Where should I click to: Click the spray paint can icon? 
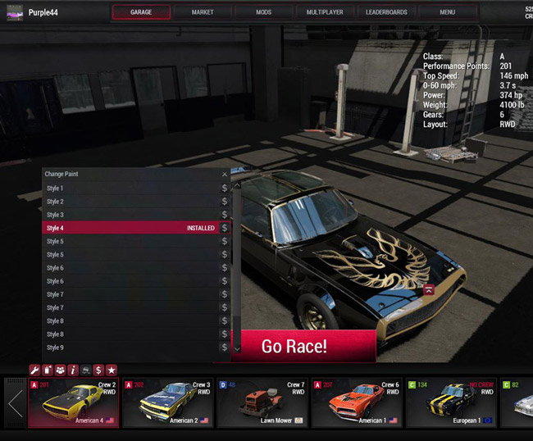(48, 370)
